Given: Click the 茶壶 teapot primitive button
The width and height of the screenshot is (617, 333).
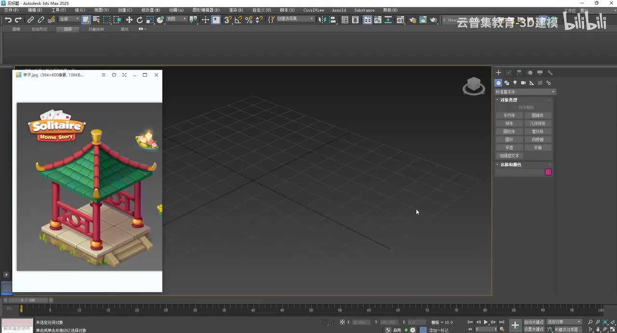Looking at the screenshot, I should click(x=510, y=148).
